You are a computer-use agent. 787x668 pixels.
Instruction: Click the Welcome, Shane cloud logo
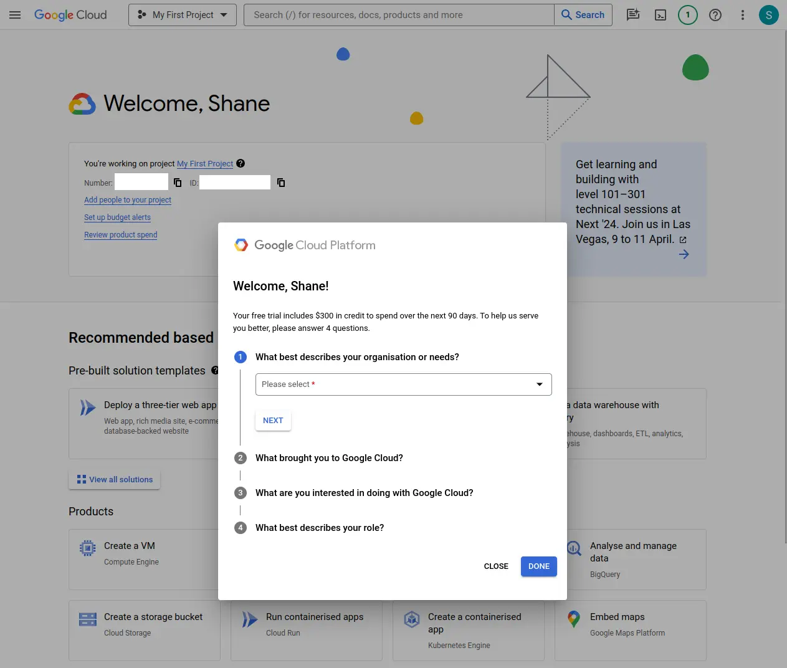click(82, 104)
